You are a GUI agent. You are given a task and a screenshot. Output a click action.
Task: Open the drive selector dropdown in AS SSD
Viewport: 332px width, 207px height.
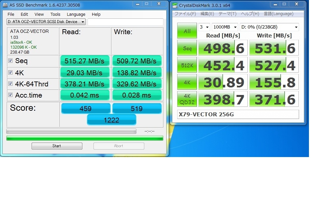(x=46, y=22)
